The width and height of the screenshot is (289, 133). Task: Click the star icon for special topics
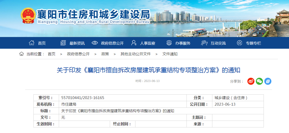(x=239, y=43)
